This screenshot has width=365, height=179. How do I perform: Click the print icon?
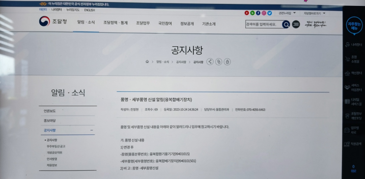[227, 62]
